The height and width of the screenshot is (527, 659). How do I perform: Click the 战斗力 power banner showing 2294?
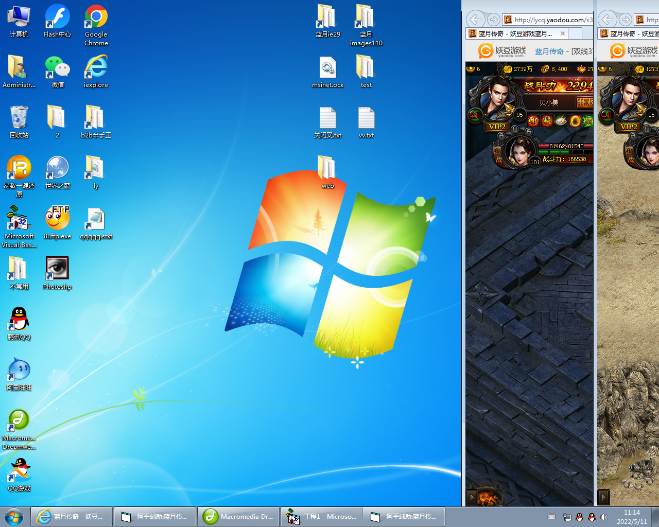(x=558, y=85)
